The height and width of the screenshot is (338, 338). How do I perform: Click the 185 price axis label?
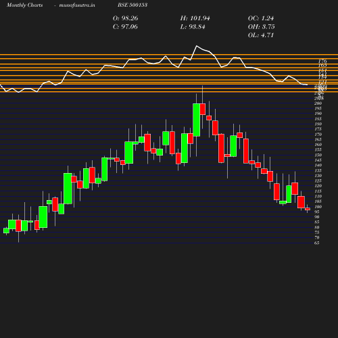click(318, 119)
